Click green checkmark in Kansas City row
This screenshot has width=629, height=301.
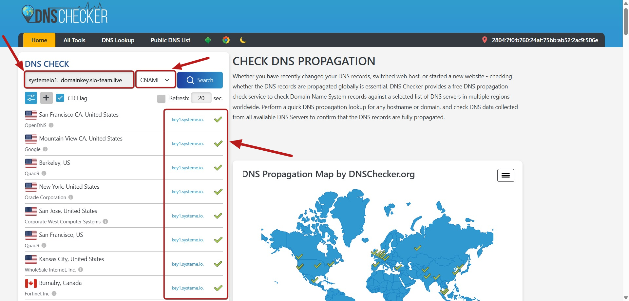click(218, 264)
